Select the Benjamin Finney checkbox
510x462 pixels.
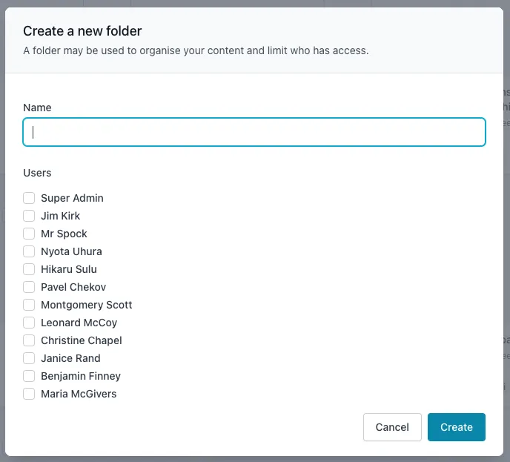click(x=29, y=376)
